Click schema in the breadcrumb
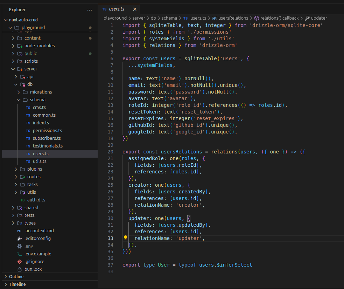The image size is (344, 289). click(x=169, y=18)
